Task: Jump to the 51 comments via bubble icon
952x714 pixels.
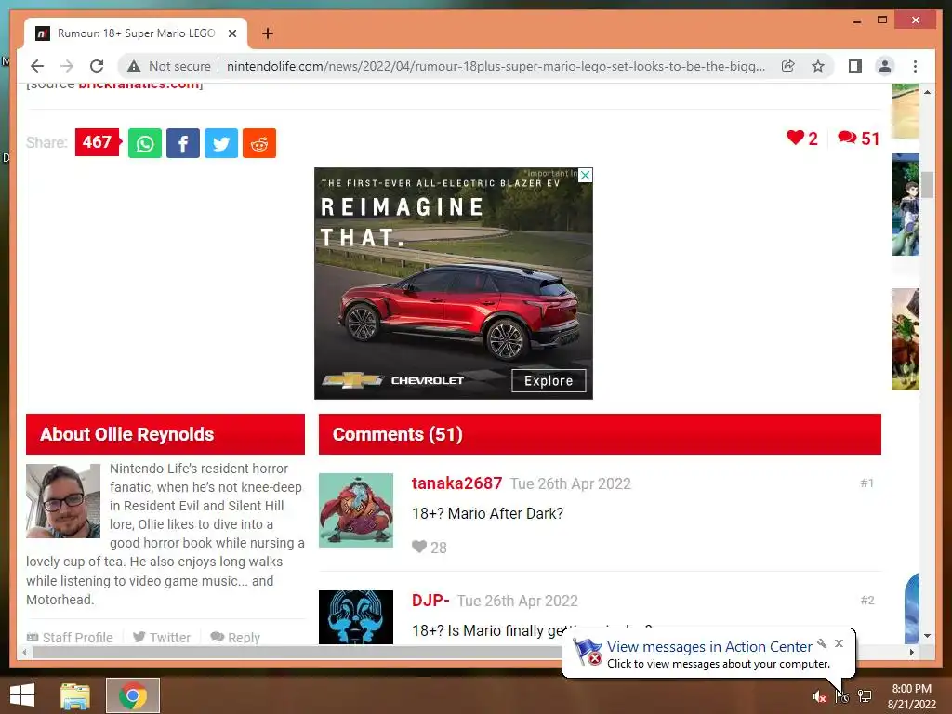Action: [858, 139]
